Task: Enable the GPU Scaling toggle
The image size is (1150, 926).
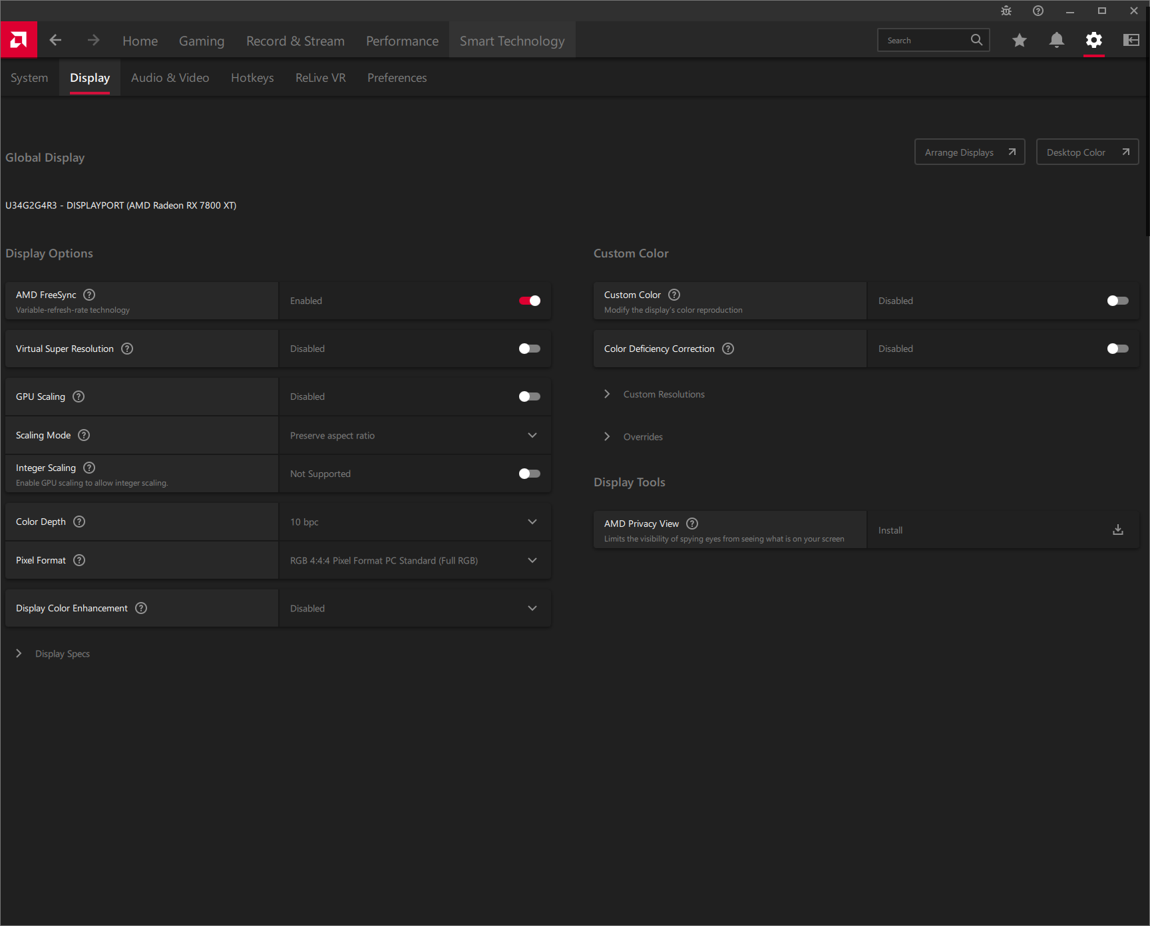Action: pyautogui.click(x=530, y=396)
